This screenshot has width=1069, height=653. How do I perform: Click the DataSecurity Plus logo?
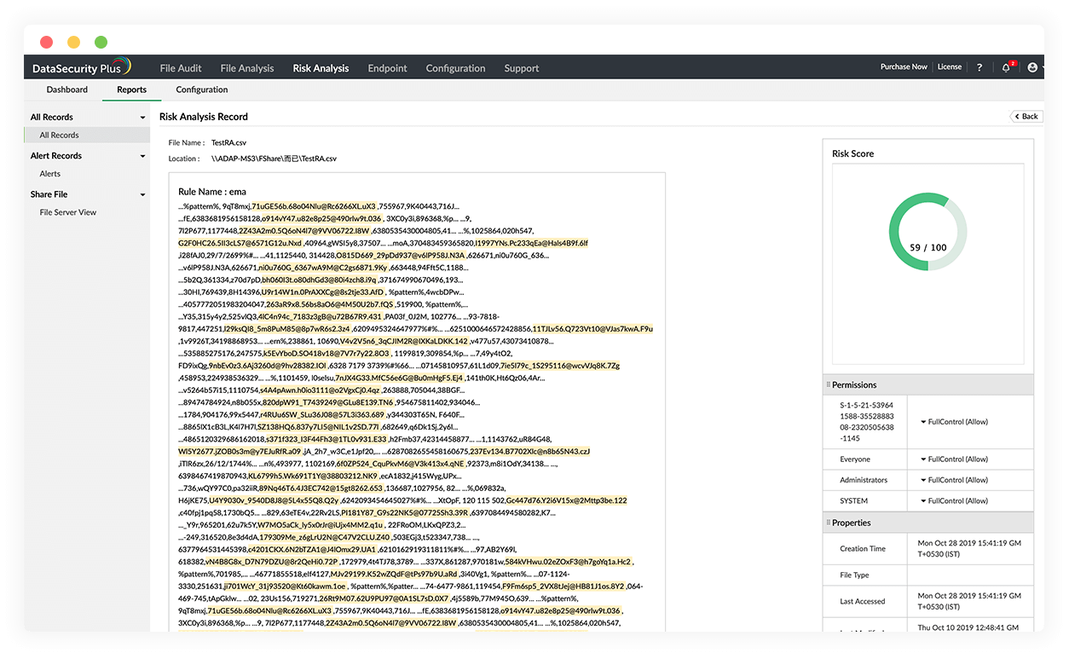[x=81, y=67]
